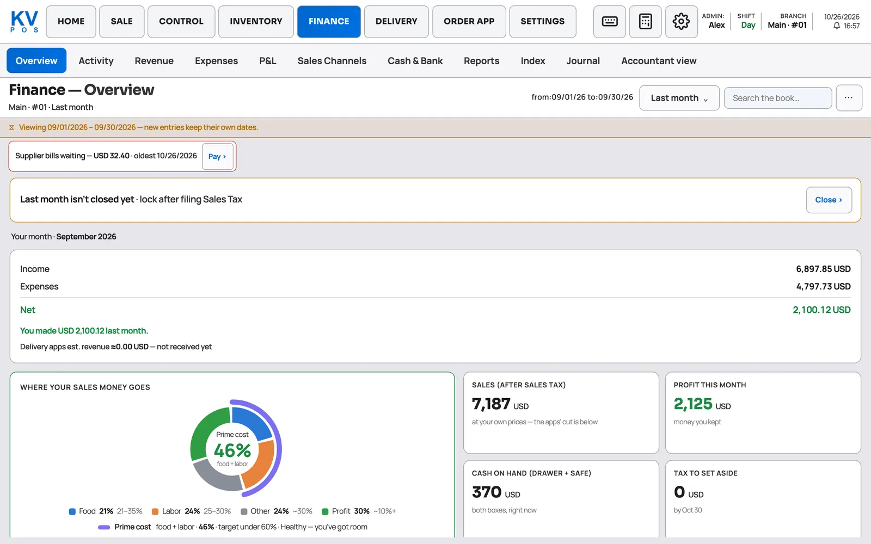Image resolution: width=871 pixels, height=544 pixels.
Task: Open the Index tab
Action: [x=532, y=60]
